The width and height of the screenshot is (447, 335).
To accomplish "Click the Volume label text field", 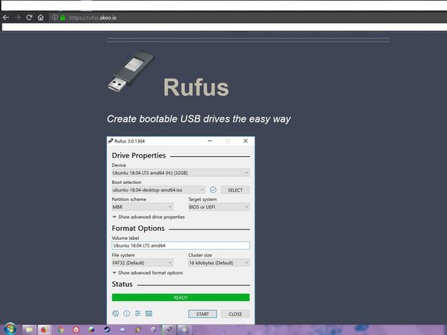I will coord(180,245).
